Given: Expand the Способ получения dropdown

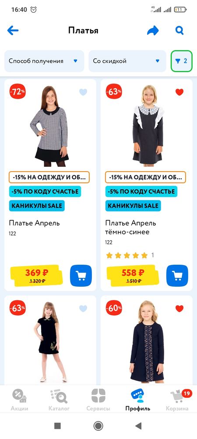Looking at the screenshot, I should tap(44, 61).
